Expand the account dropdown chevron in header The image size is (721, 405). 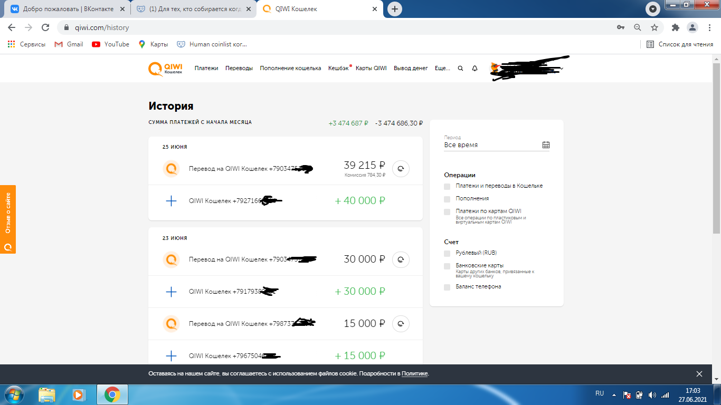point(562,69)
